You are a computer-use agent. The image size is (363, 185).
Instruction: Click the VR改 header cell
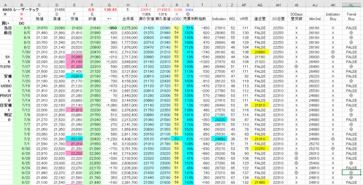point(244,19)
